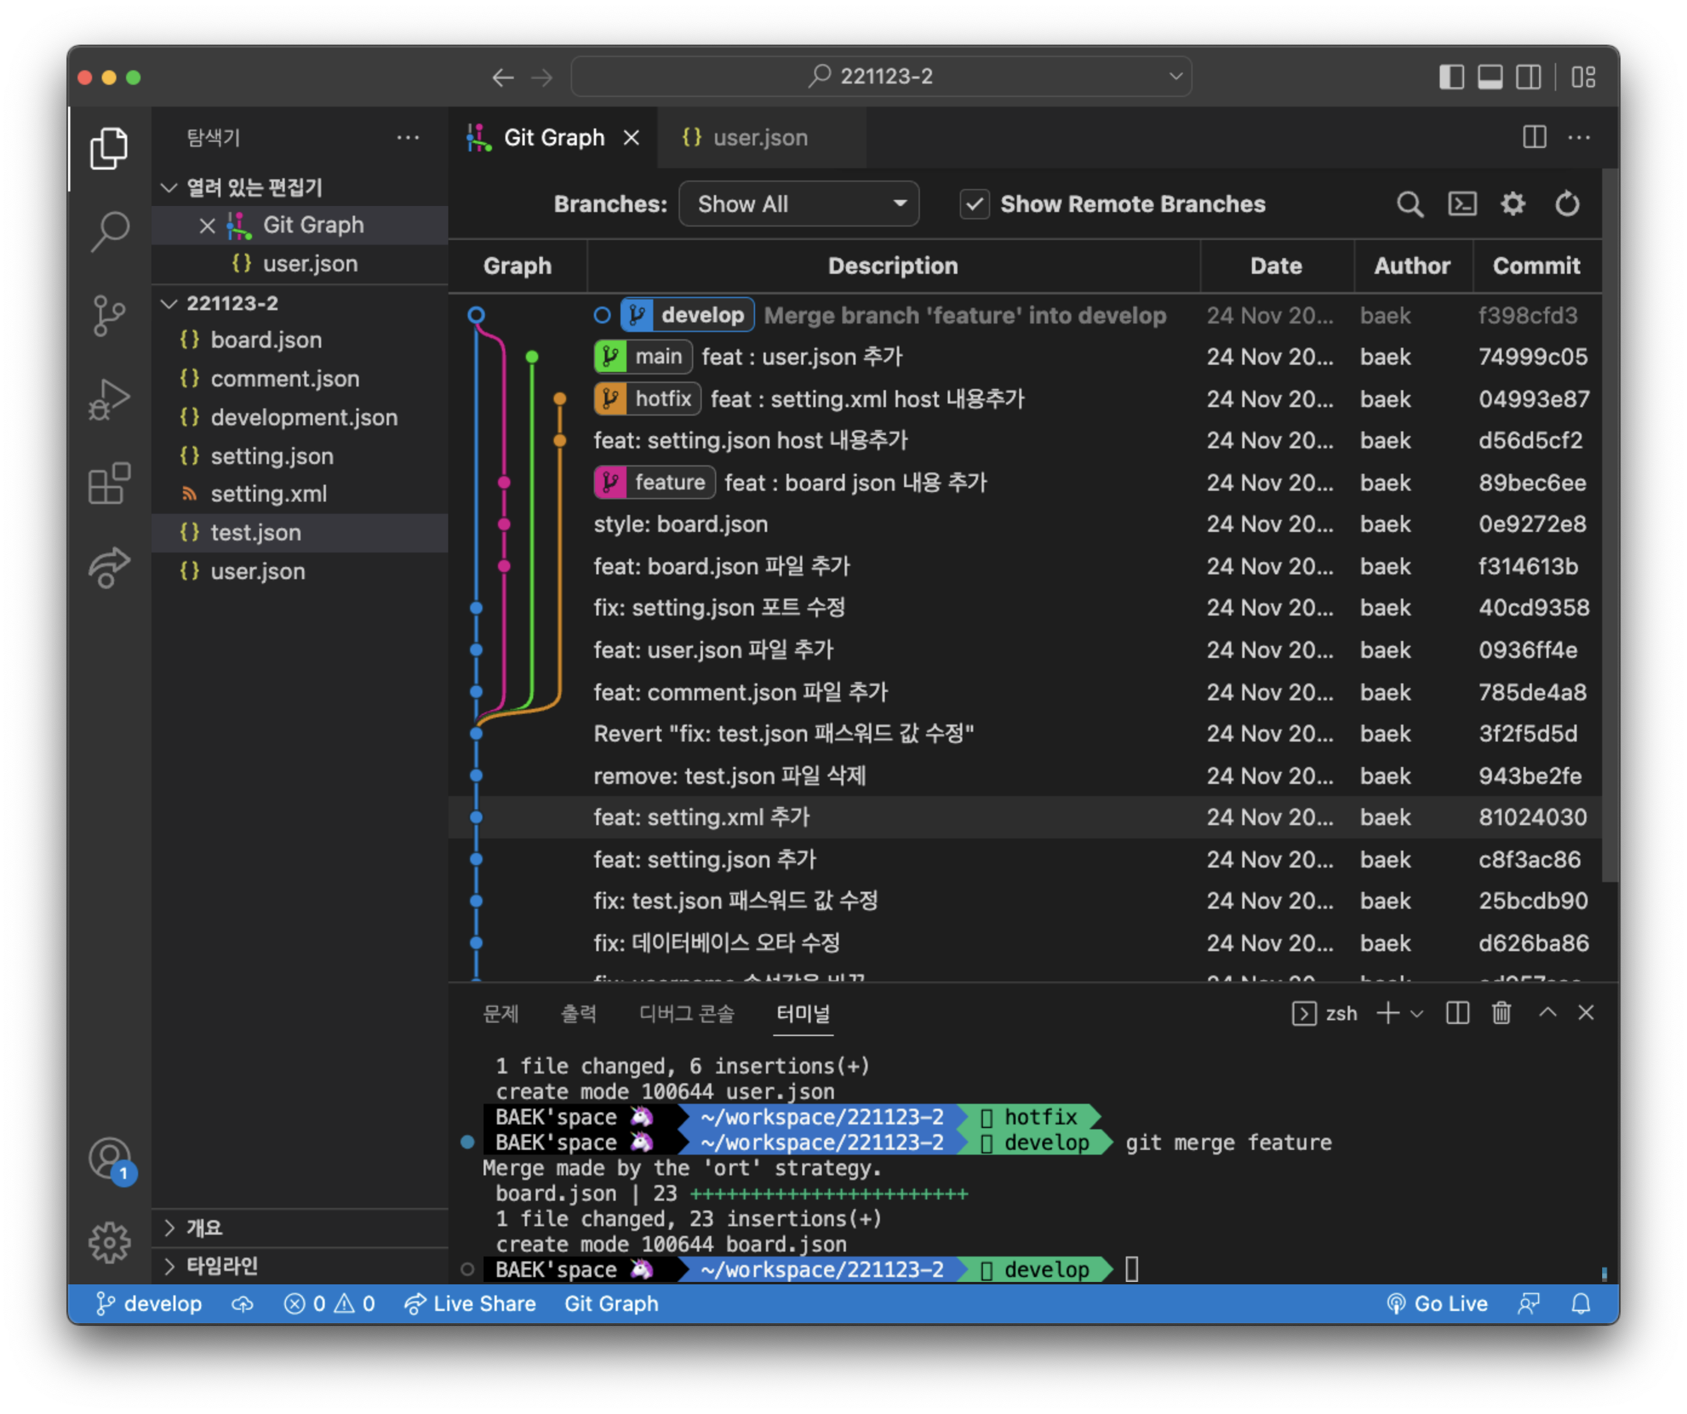
Task: Select commit 'style: board.json' row
Action: tap(680, 524)
